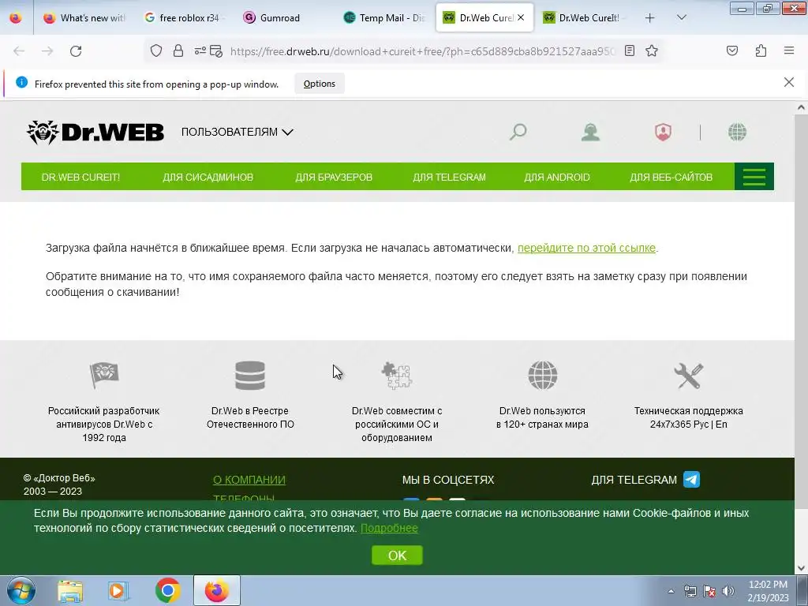
Task: Click the Firefox back arrow button
Action: [x=19, y=51]
